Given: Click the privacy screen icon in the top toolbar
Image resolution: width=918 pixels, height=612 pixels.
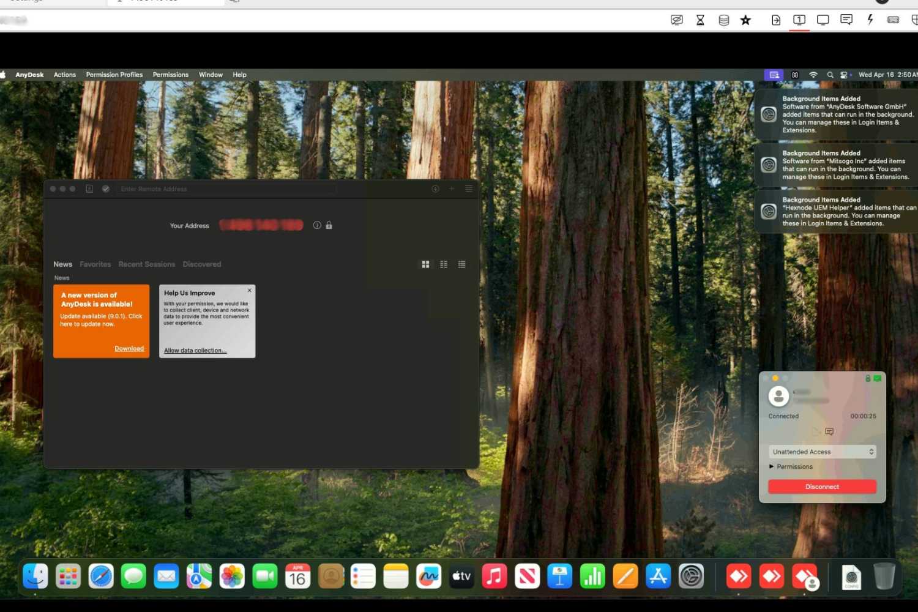Looking at the screenshot, I should (x=676, y=20).
